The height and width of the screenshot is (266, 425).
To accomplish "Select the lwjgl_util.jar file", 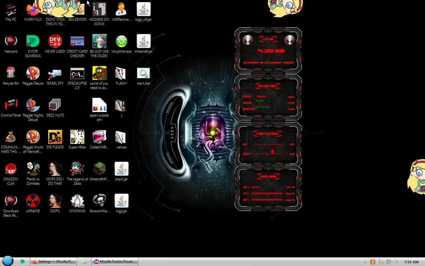I will pyautogui.click(x=143, y=12).
